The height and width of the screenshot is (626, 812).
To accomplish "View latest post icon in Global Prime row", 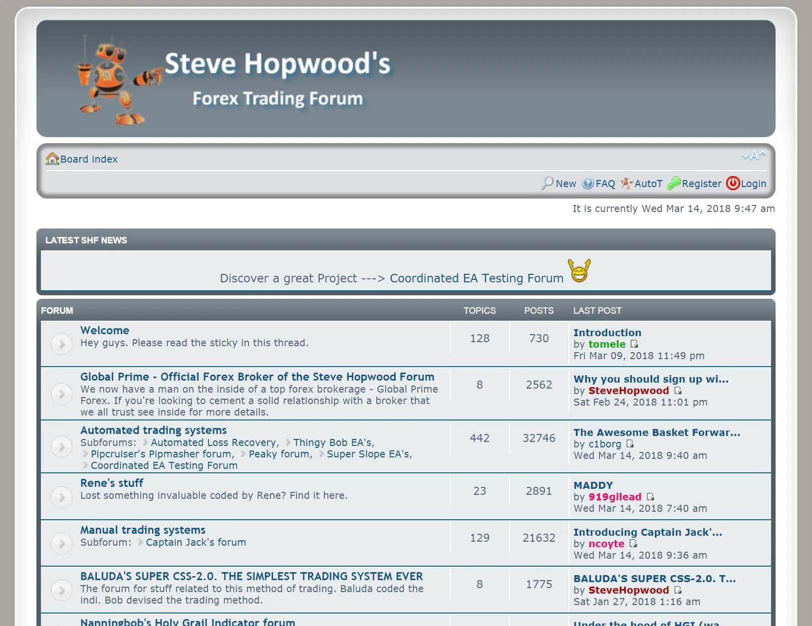I will (678, 391).
